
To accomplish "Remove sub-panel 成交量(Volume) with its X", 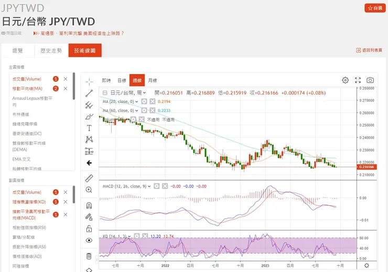I will [x=66, y=192].
